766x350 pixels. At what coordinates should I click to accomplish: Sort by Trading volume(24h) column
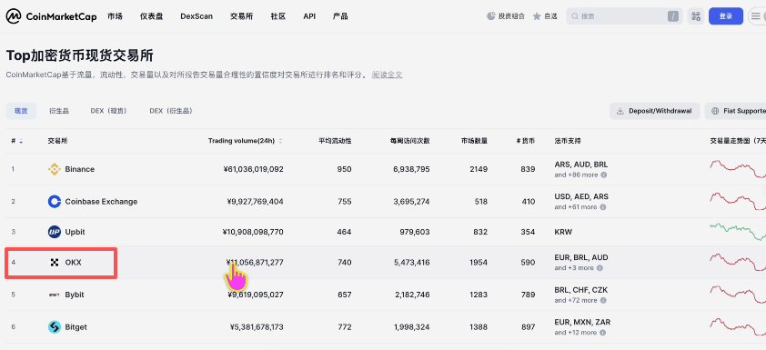(246, 141)
